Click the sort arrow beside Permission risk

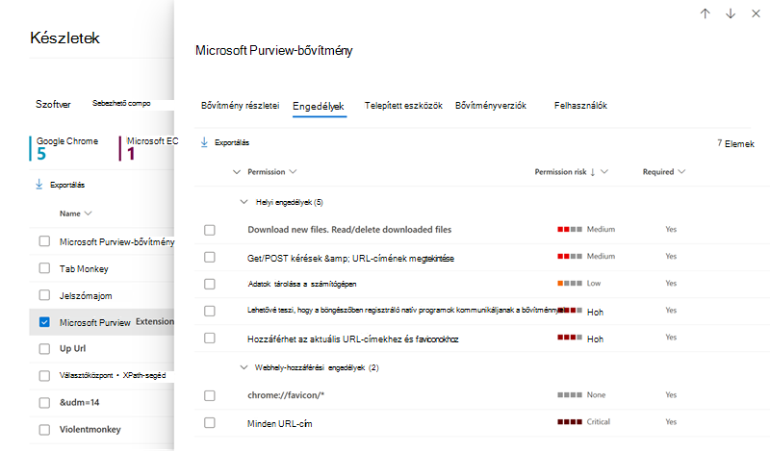[x=593, y=172]
